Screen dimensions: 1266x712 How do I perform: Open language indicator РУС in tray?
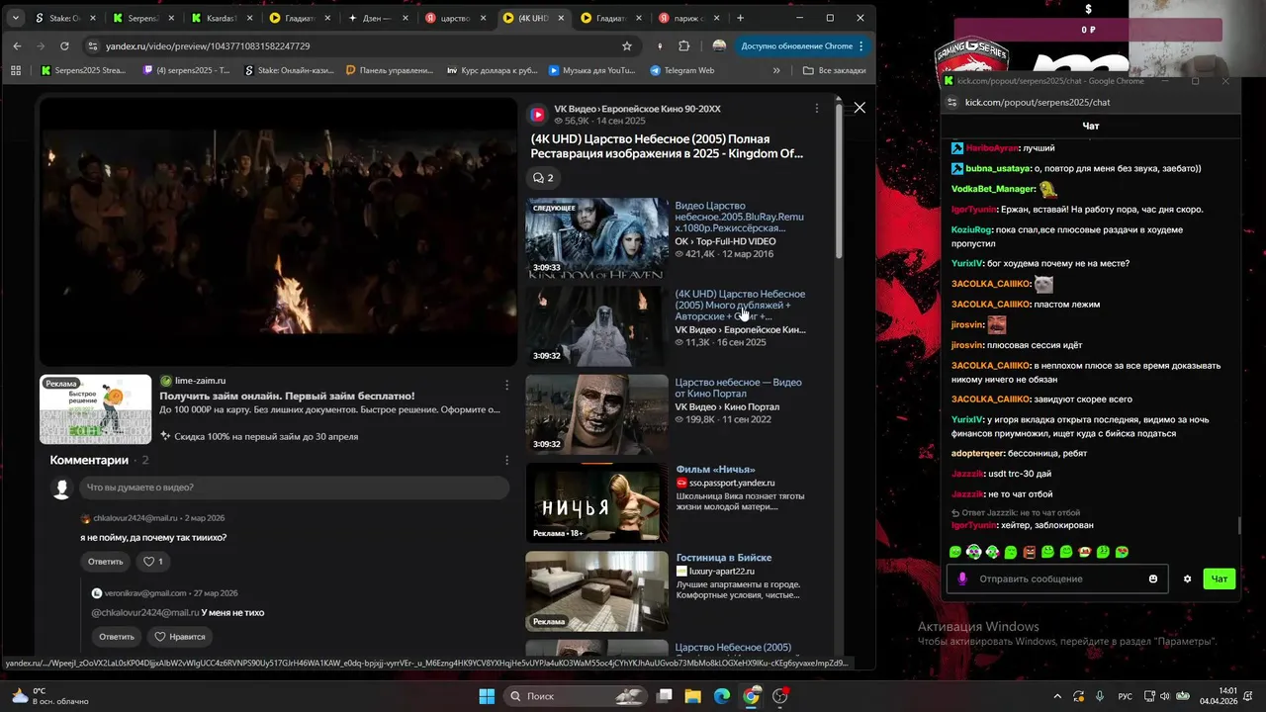pyautogui.click(x=1125, y=696)
